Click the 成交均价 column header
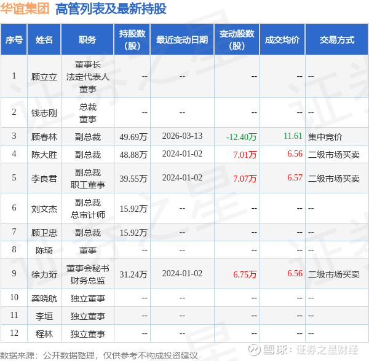Screen dimensions: 369x361 282,40
